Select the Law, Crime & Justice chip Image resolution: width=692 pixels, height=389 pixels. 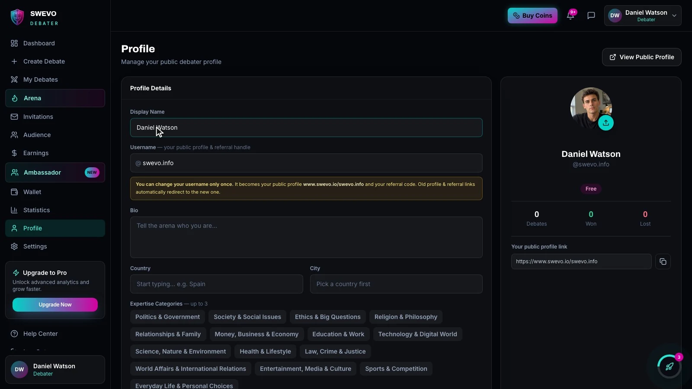[335, 351]
